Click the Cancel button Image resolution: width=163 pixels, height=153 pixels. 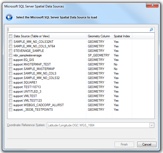147,144
